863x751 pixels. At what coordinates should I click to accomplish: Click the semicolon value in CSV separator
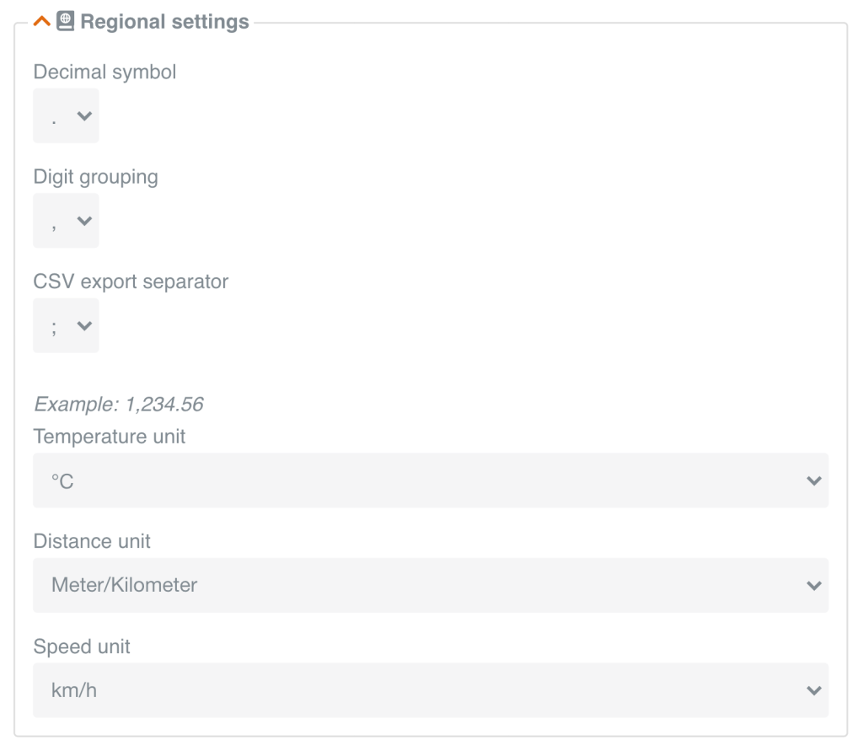[x=54, y=326]
